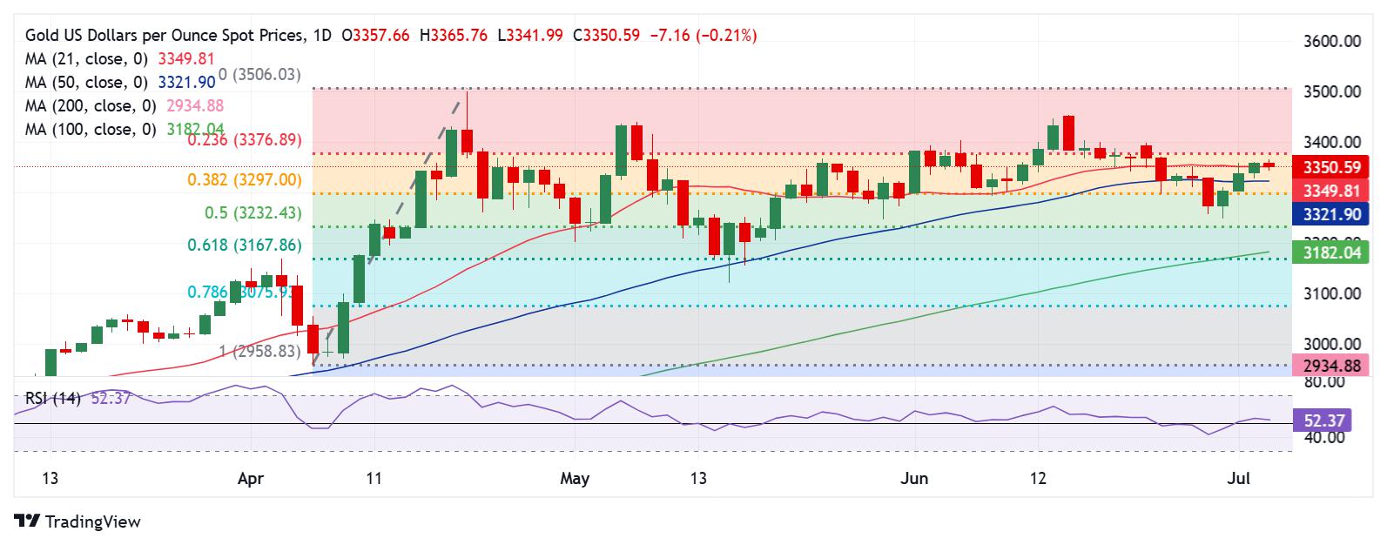Viewport: 1387px width, 545px height.
Task: Click the 0.5 (3232.43) Fibonacci level label
Action: point(252,212)
